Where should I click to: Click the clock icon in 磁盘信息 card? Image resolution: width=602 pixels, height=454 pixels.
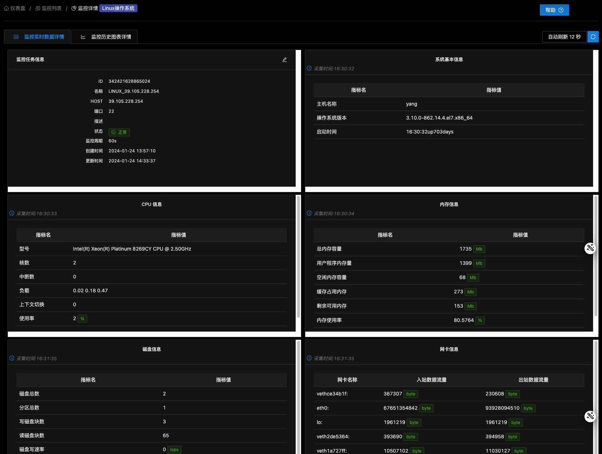pos(12,358)
